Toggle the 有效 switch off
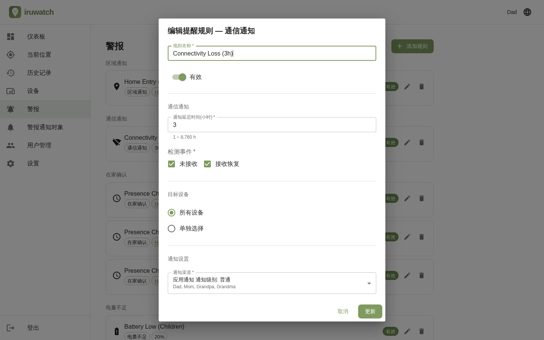This screenshot has height=340, width=544. 179,77
